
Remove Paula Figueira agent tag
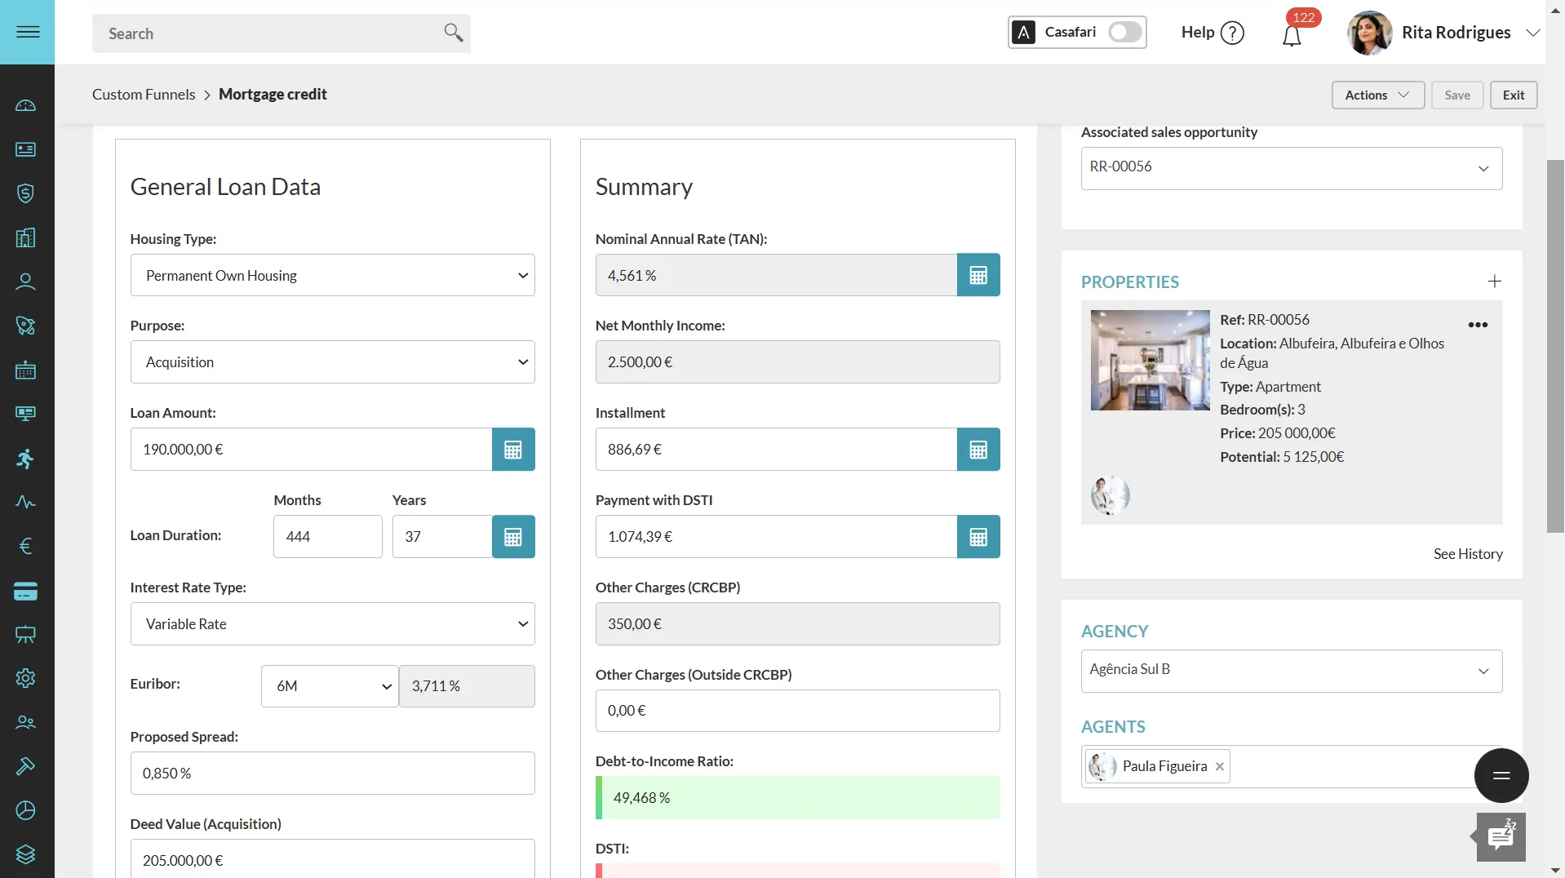click(1220, 767)
